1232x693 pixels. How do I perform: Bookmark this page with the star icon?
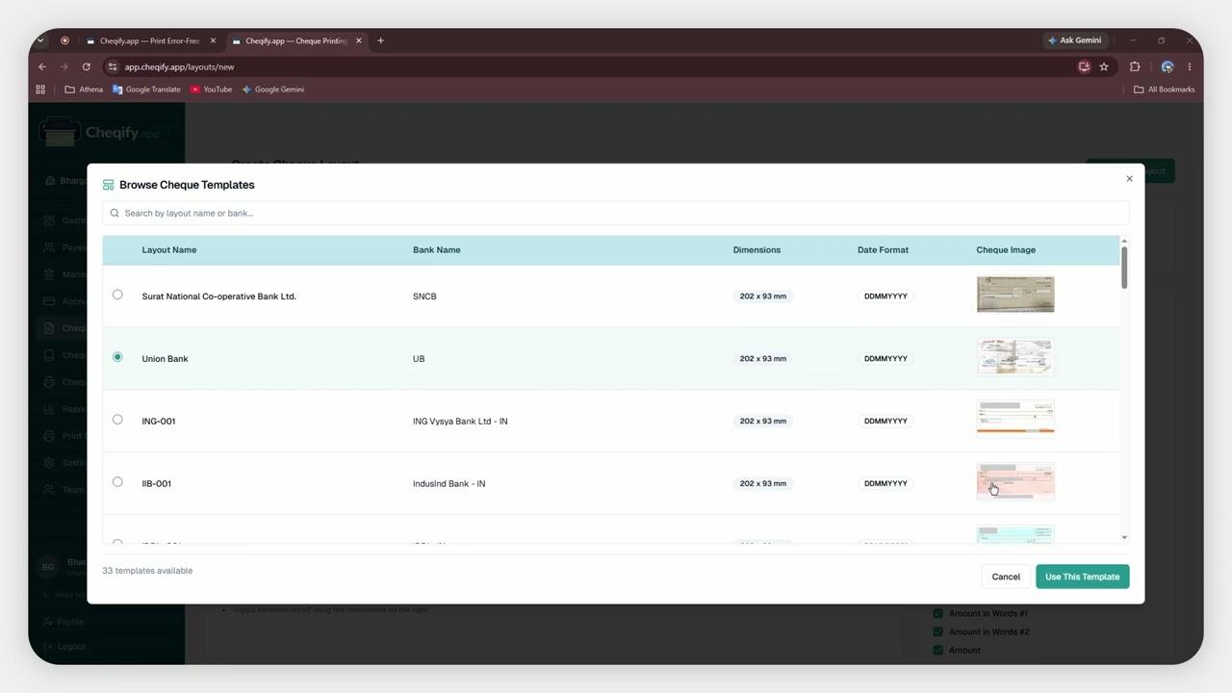(x=1104, y=66)
